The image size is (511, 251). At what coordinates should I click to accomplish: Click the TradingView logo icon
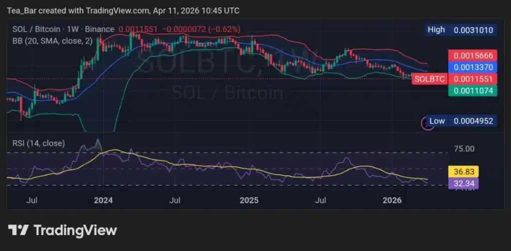[x=18, y=230]
